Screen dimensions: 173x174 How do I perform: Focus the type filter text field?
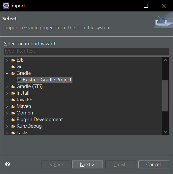(86, 51)
